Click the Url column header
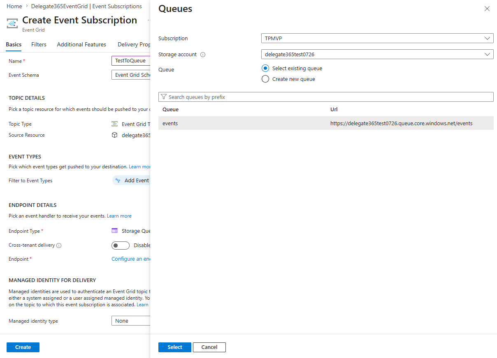This screenshot has width=497, height=358. [334, 110]
